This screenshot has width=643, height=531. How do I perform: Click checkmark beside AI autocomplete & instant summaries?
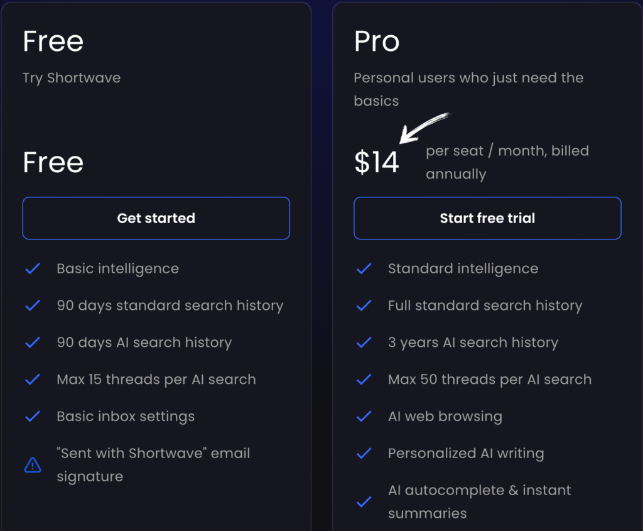pyautogui.click(x=364, y=502)
